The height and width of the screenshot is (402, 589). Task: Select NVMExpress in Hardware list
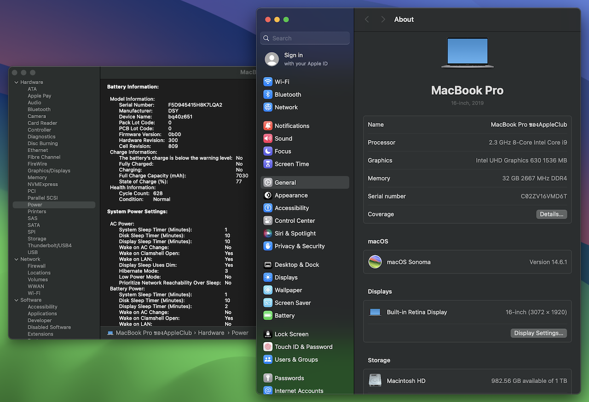click(x=43, y=184)
